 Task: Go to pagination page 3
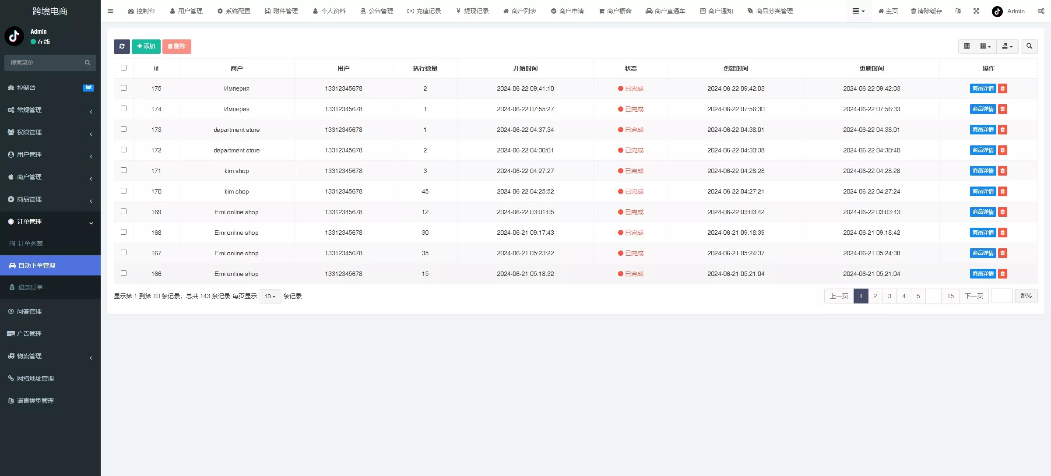pos(889,296)
